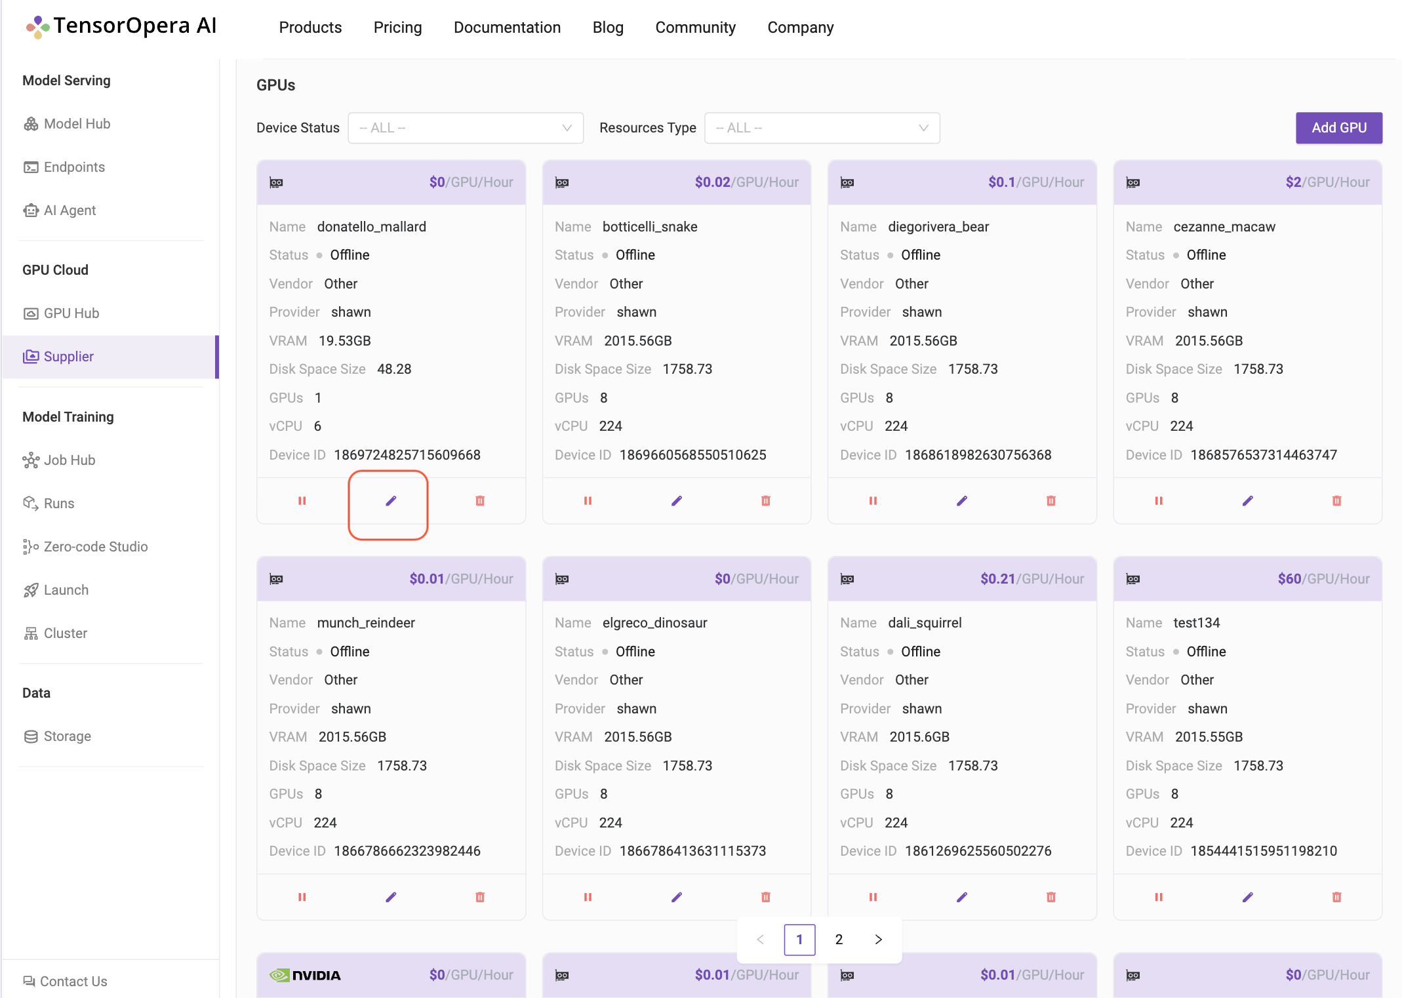1402x998 pixels.
Task: Delete the dali_squirrel device
Action: [x=1051, y=897]
